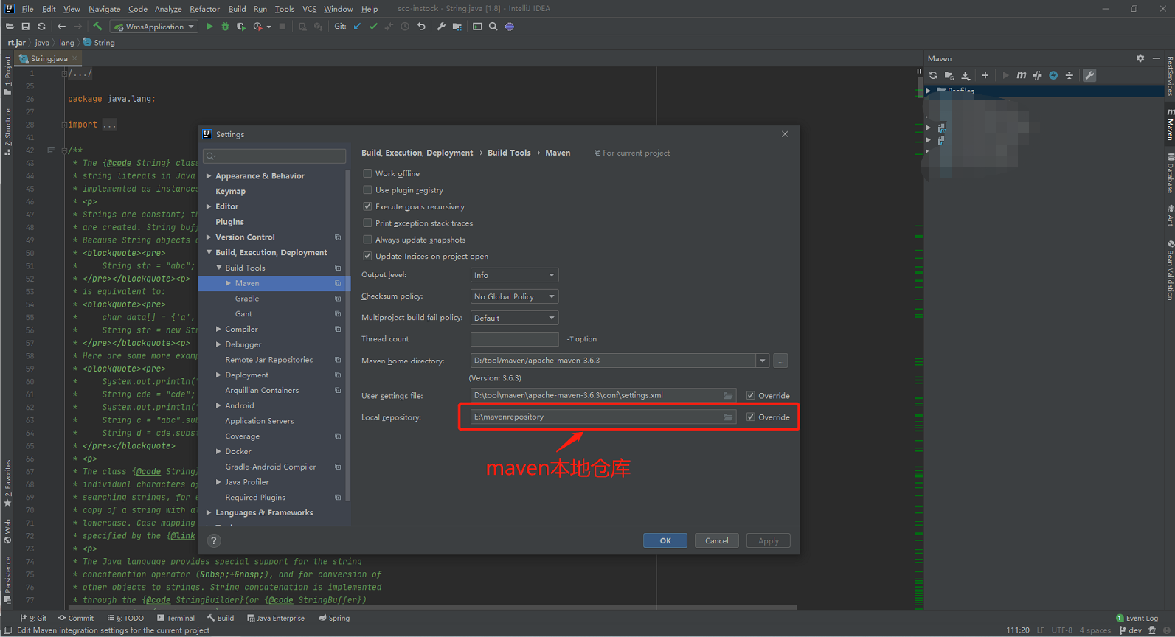Toggle Override for Local repository
1175x637 pixels.
point(750,417)
